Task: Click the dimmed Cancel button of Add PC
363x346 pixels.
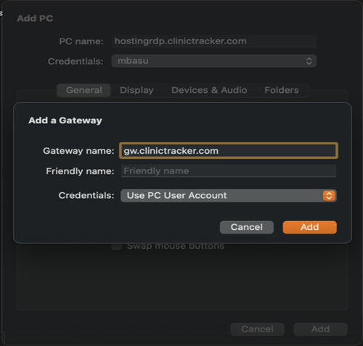Action: (x=258, y=329)
